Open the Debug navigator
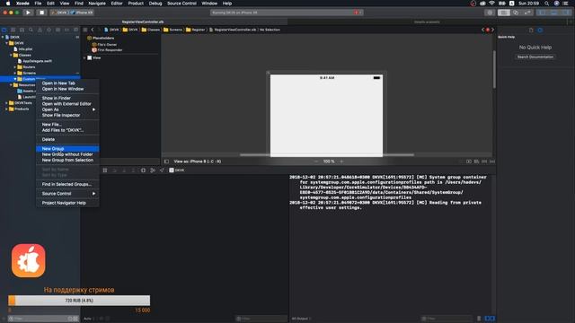The width and height of the screenshot is (575, 323). pos(57,30)
